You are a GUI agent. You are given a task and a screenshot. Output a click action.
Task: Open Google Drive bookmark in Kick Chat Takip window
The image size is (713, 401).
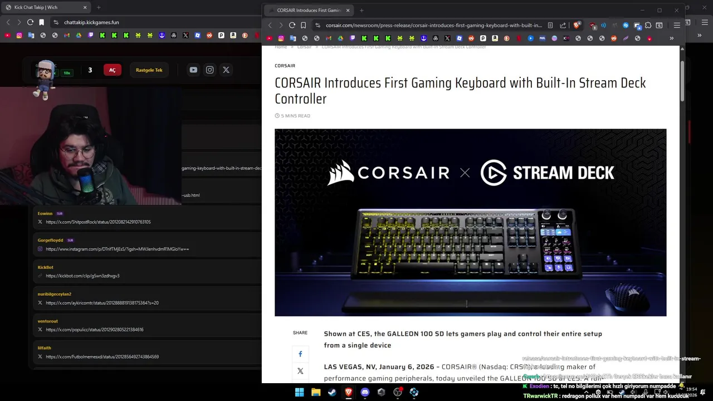tap(79, 35)
